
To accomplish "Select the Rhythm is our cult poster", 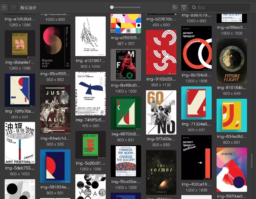I will coord(55,47).
